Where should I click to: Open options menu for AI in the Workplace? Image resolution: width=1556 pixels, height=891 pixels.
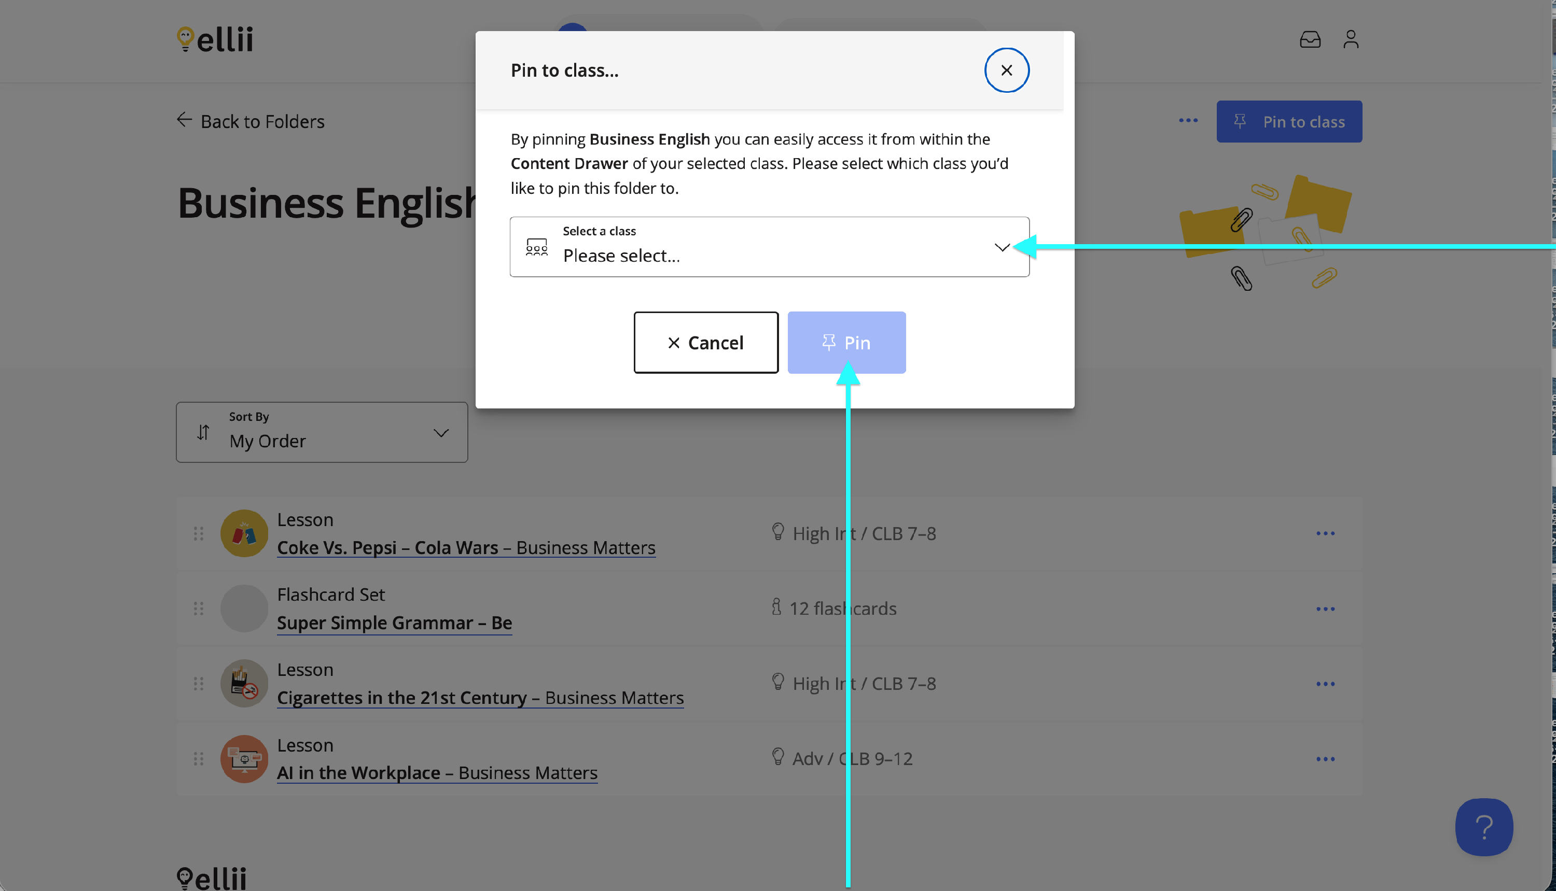pos(1325,759)
